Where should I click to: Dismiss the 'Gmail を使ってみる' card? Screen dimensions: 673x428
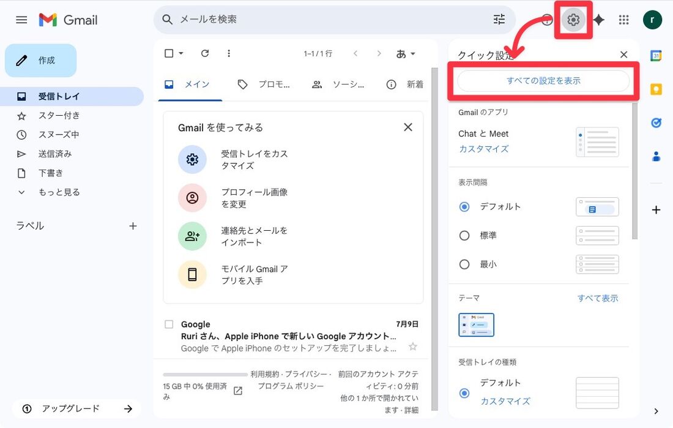point(407,127)
